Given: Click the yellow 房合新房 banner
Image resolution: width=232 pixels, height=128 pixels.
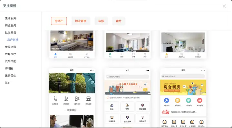Looking at the screenshot, I should coord(183,87).
